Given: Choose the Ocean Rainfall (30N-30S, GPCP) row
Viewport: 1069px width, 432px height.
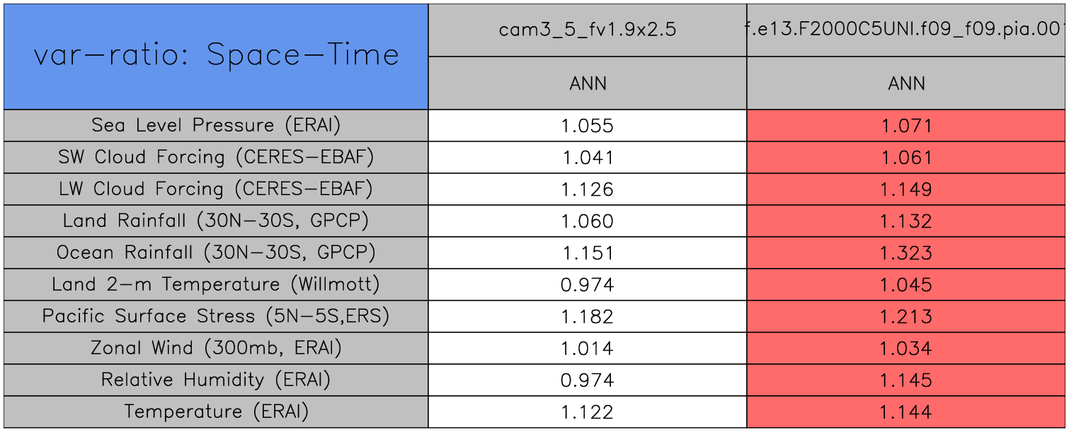Looking at the screenshot, I should point(216,252).
